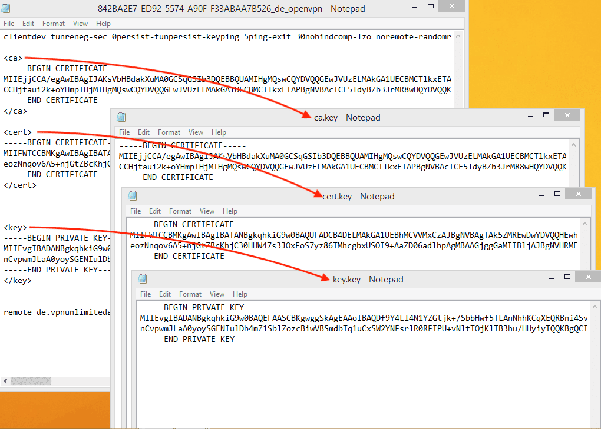Image resolution: width=601 pixels, height=429 pixels.
Task: Open View menu in ca.key window
Action: (x=196, y=132)
